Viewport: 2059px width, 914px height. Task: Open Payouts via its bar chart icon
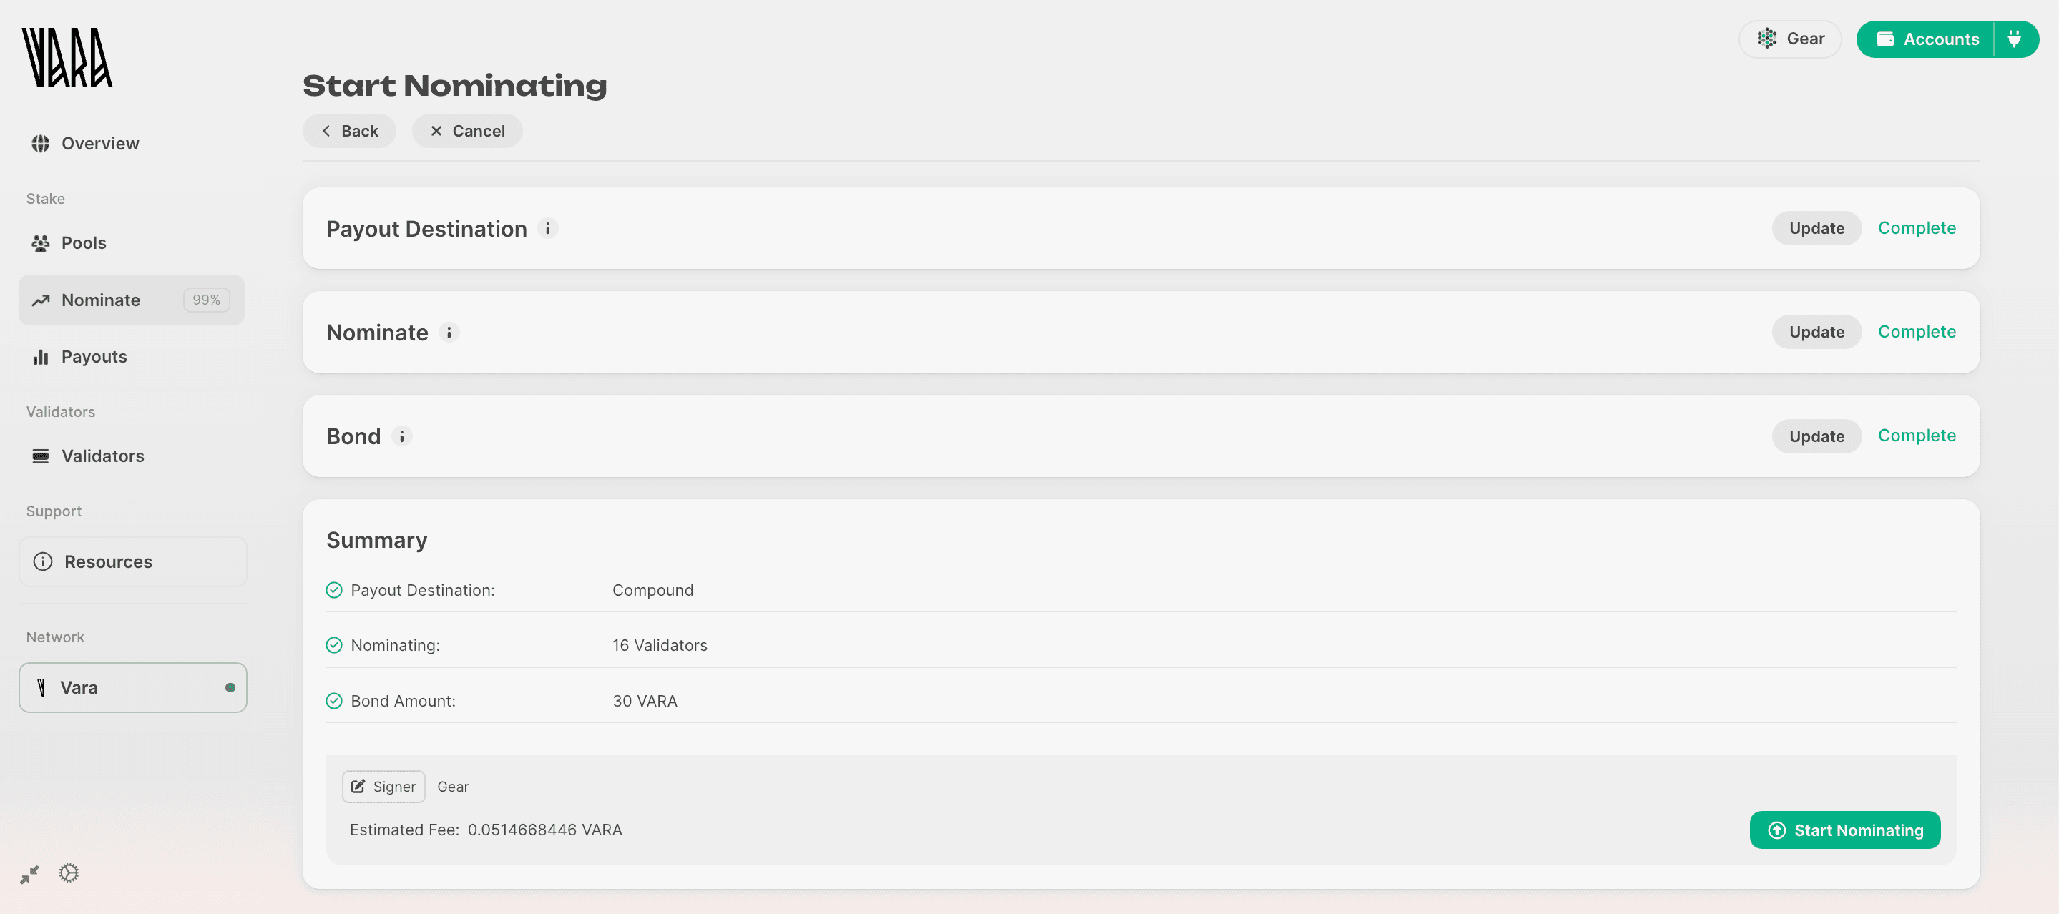click(x=41, y=356)
